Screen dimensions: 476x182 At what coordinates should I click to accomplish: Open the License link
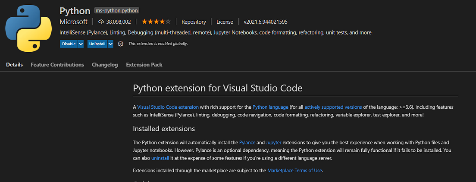(x=225, y=22)
